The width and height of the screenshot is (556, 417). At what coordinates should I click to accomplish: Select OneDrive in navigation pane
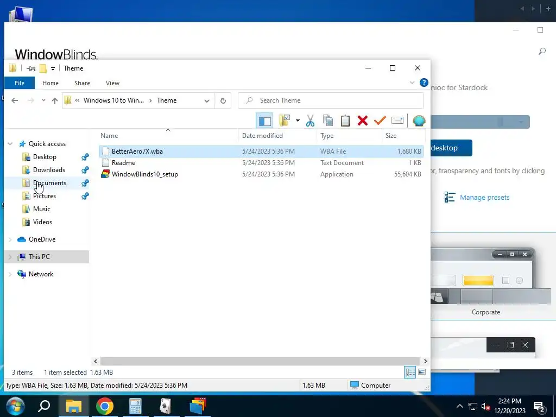[x=42, y=239]
